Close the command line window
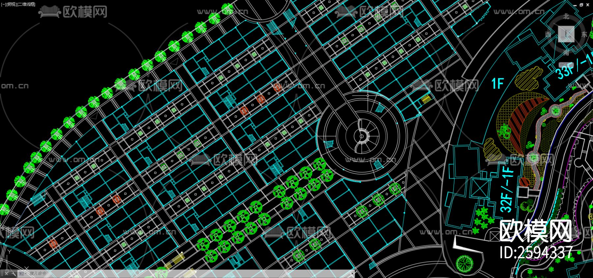Image resolution: width=593 pixels, height=278 pixels. point(7,273)
